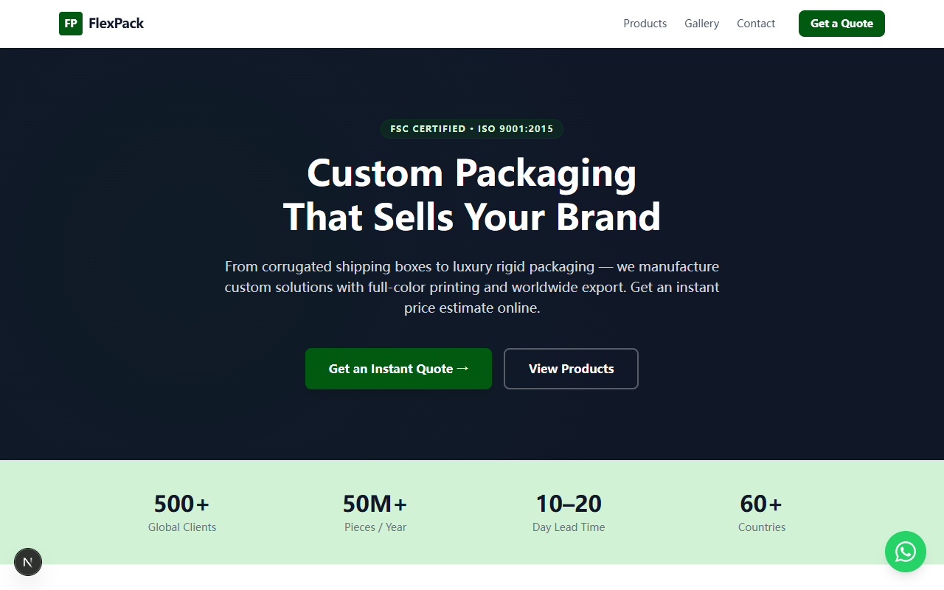Click the 500+ Global Clients stat

click(x=182, y=513)
